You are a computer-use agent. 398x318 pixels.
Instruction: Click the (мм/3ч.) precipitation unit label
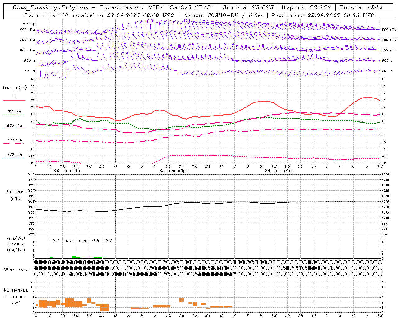point(16,238)
